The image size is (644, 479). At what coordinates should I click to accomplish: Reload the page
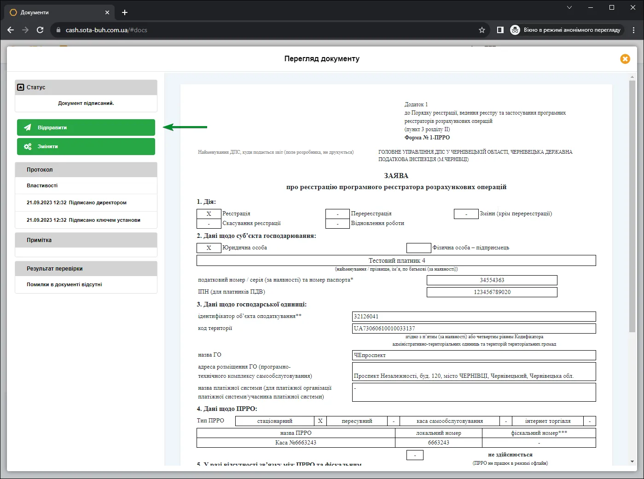[40, 30]
